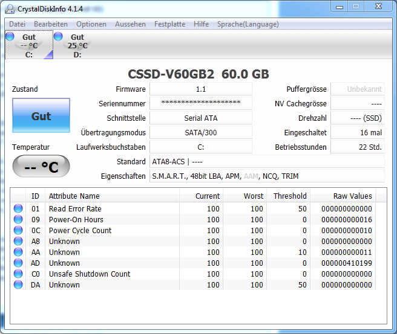Click the masked Seriennummer field
This screenshot has height=334, width=397.
(201, 104)
